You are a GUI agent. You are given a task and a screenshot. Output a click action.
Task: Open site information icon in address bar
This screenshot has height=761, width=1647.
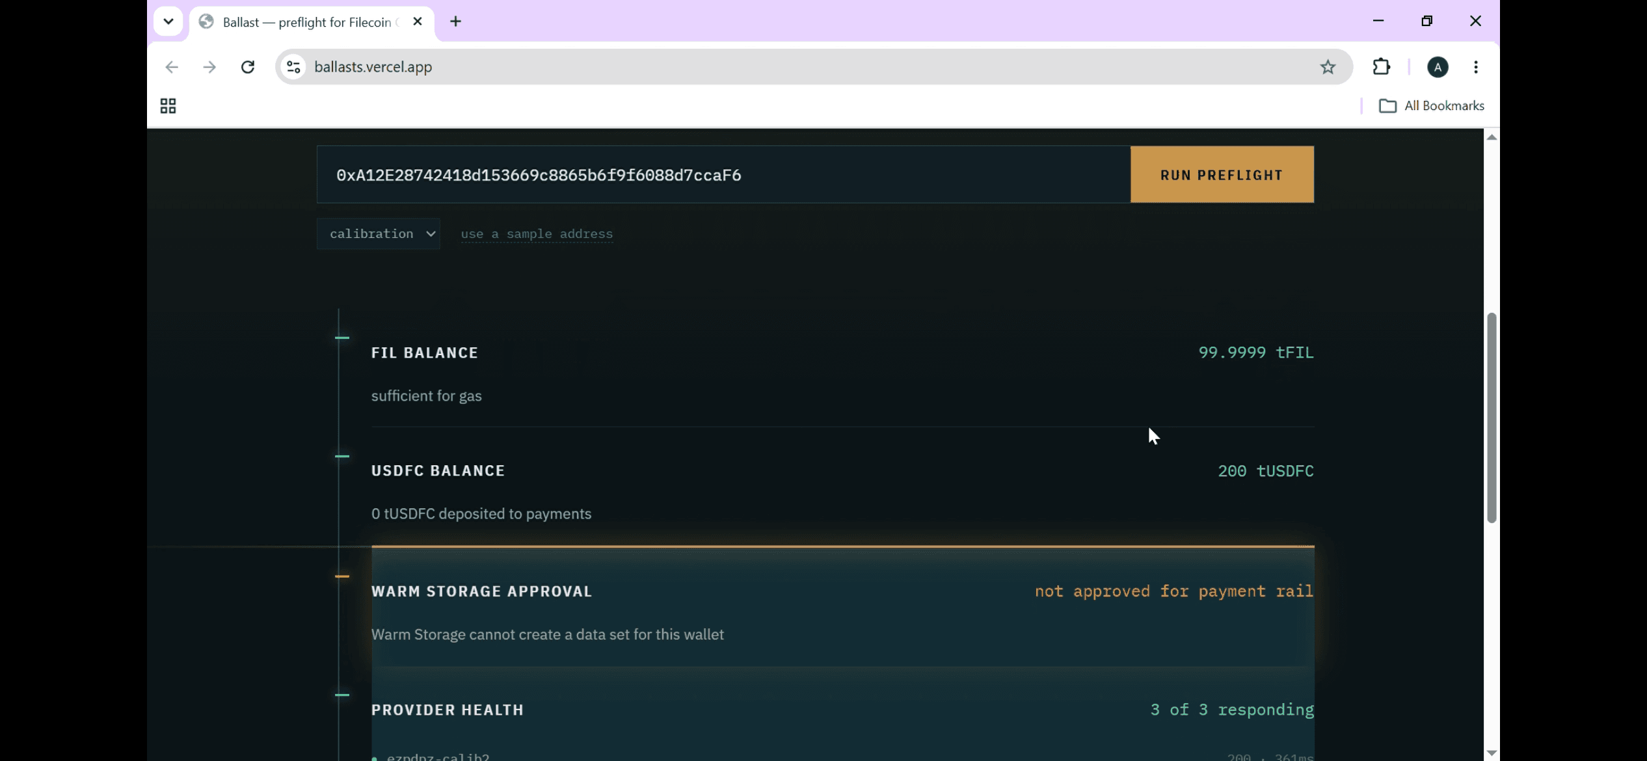[x=293, y=67]
